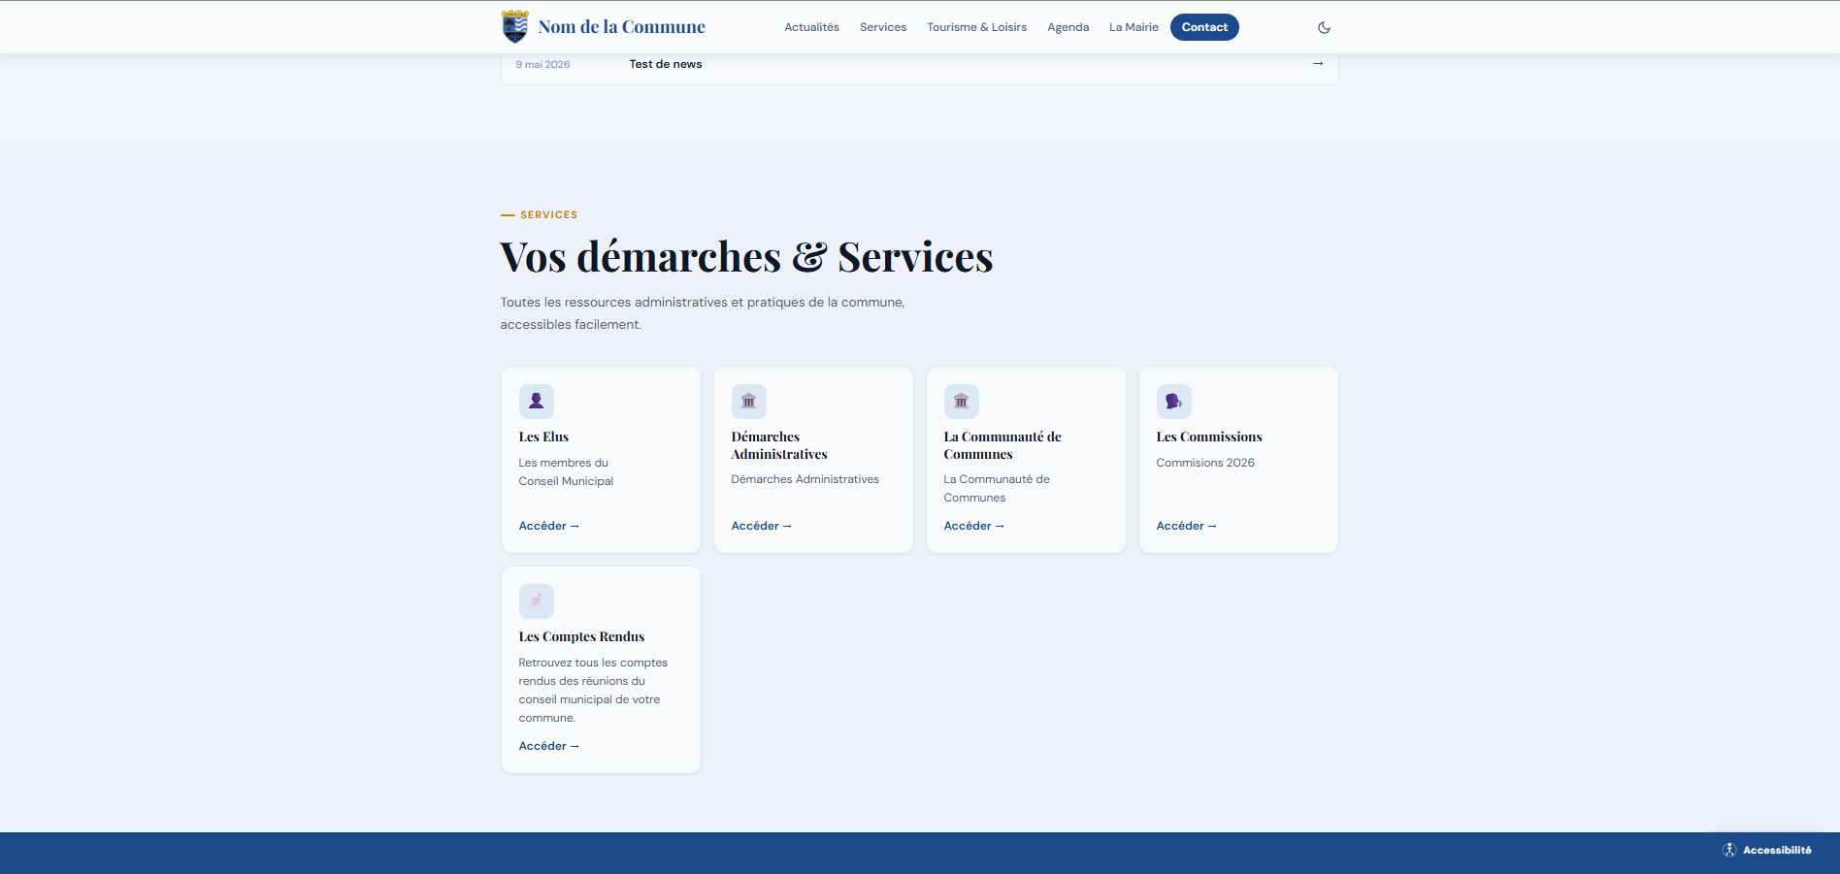Click the 9 mai 2026 date

pos(542,64)
